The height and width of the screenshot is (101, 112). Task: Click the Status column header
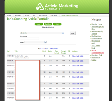click(x=50, y=51)
